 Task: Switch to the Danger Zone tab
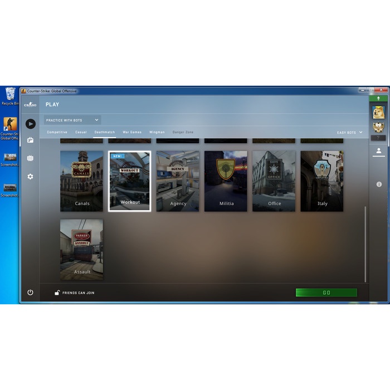click(183, 132)
